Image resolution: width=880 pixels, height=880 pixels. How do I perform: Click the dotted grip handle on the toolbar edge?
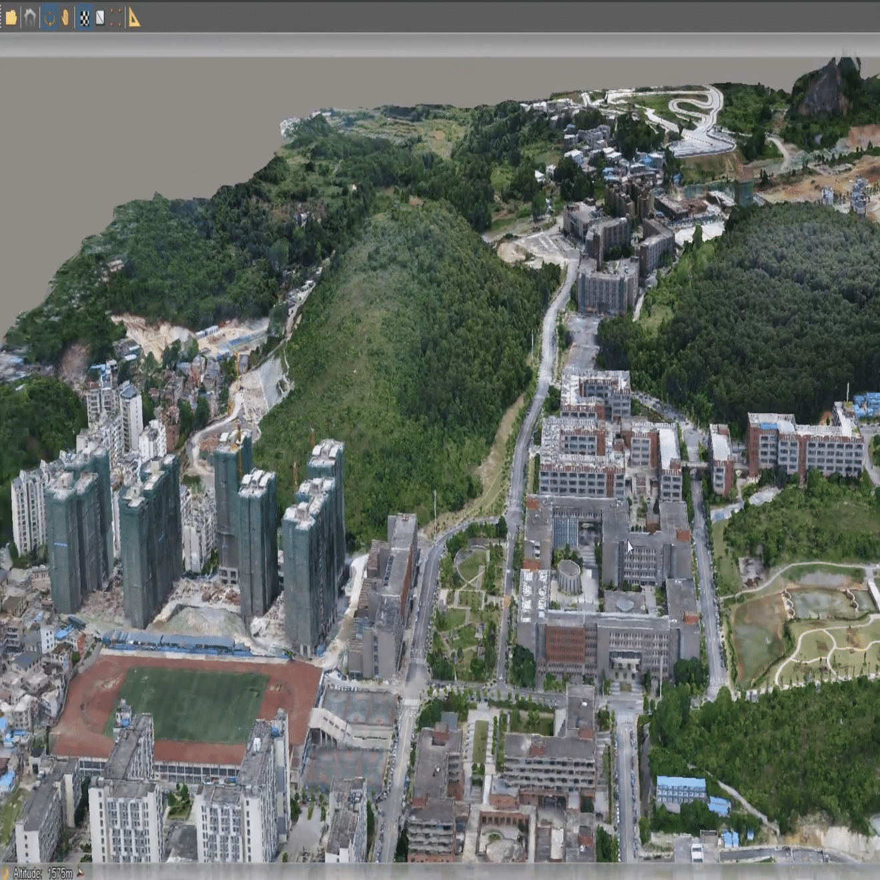click(x=1, y=15)
